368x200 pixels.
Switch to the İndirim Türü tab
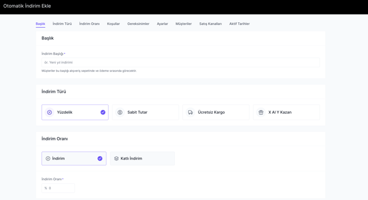tap(62, 23)
